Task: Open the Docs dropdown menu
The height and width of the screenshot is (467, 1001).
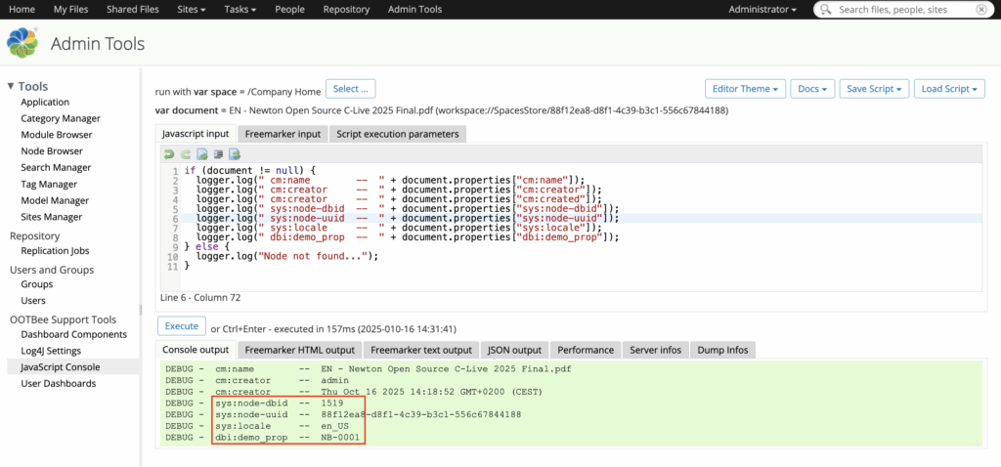Action: (811, 89)
